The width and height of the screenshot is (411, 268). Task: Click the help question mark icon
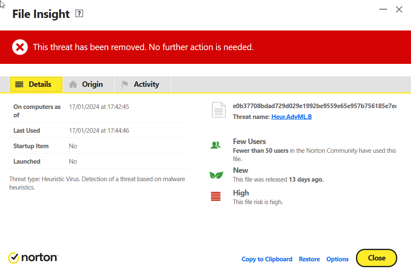(79, 14)
